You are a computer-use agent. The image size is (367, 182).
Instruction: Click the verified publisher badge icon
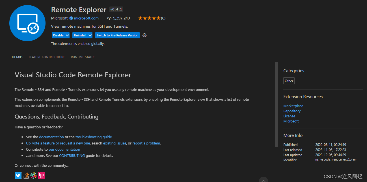pos(71,18)
